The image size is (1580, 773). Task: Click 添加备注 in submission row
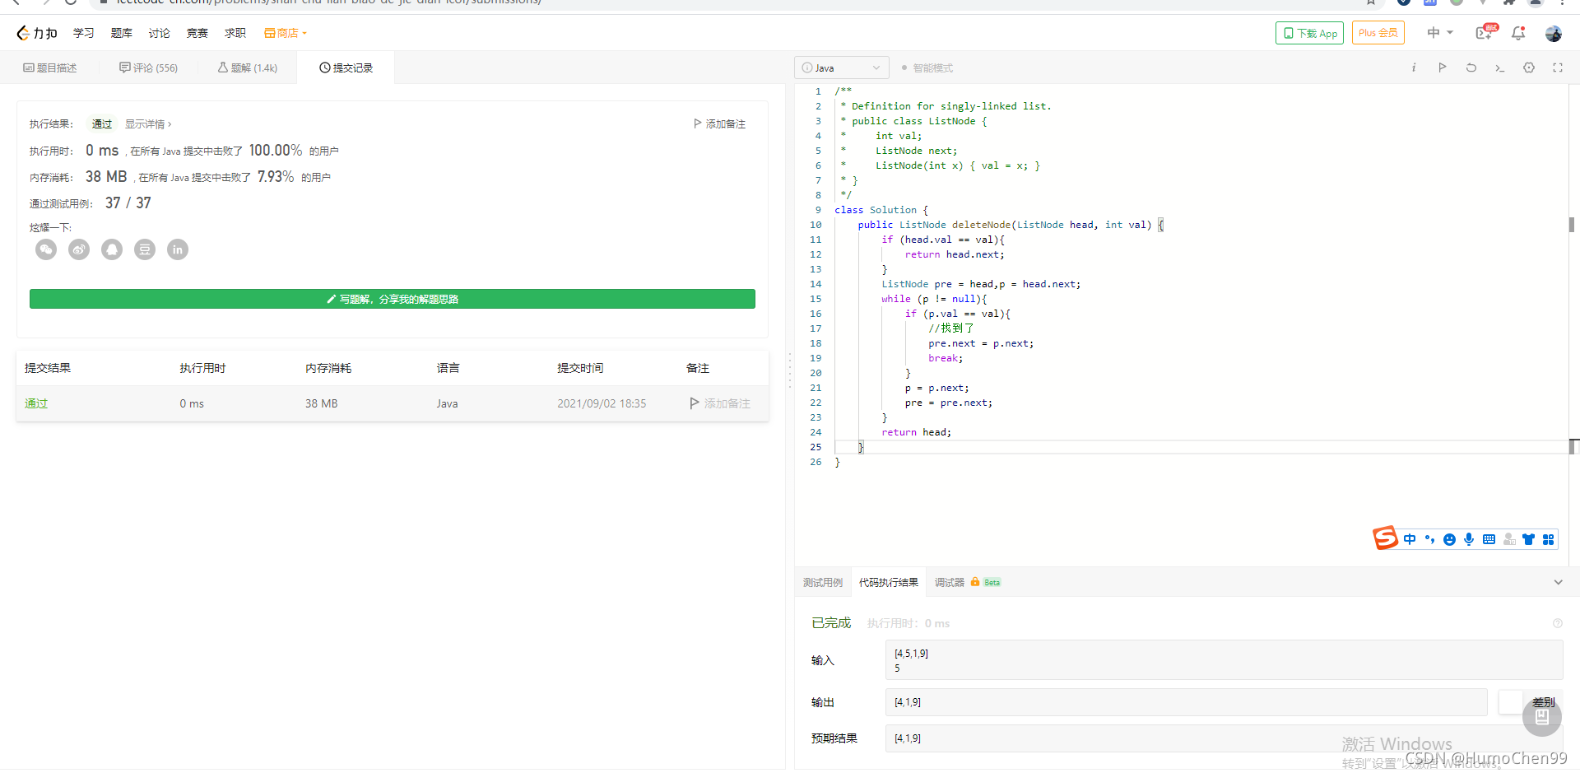click(720, 403)
